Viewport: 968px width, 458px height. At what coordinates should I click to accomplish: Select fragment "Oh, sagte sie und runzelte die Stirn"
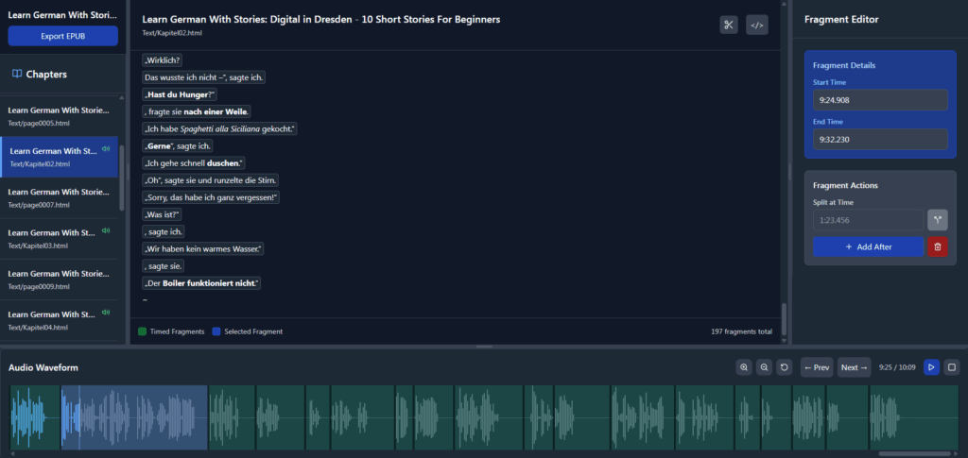coord(211,180)
